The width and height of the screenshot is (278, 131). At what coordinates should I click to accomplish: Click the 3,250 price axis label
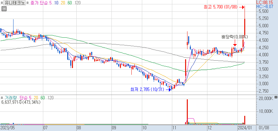pos(263,76)
